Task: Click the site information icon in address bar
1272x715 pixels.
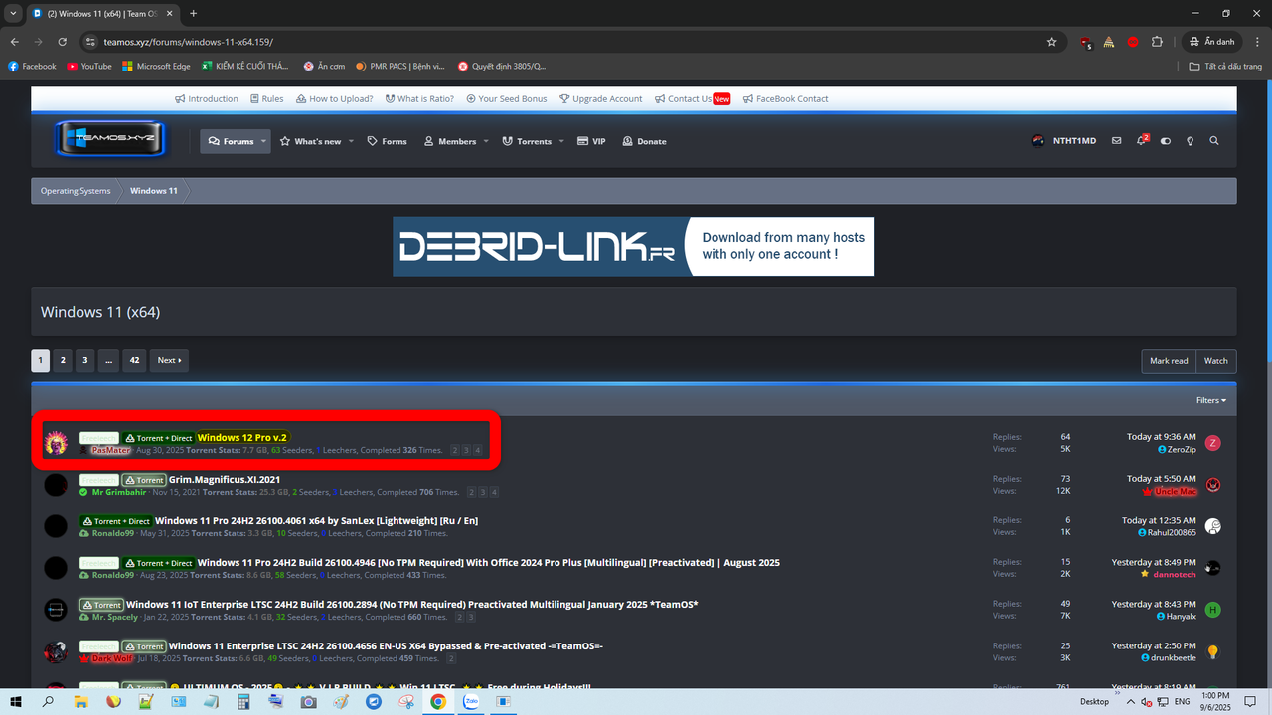Action: [90, 42]
